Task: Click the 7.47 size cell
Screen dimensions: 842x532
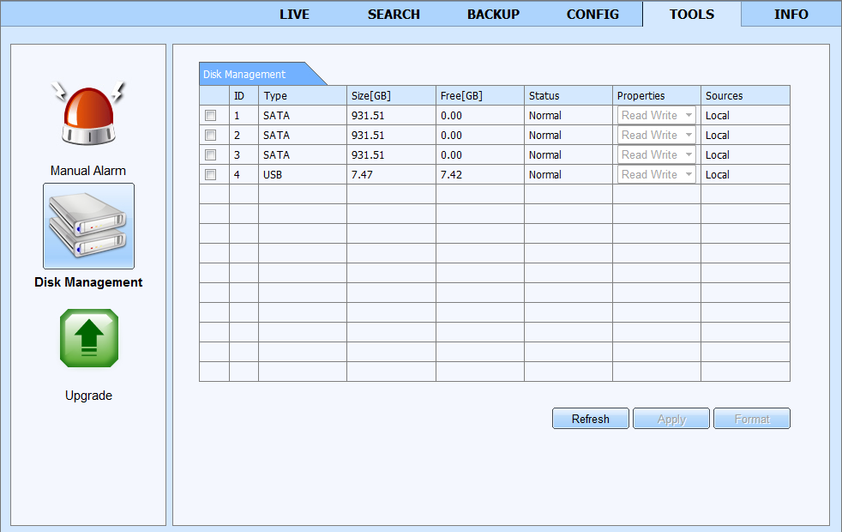Action: click(x=392, y=175)
